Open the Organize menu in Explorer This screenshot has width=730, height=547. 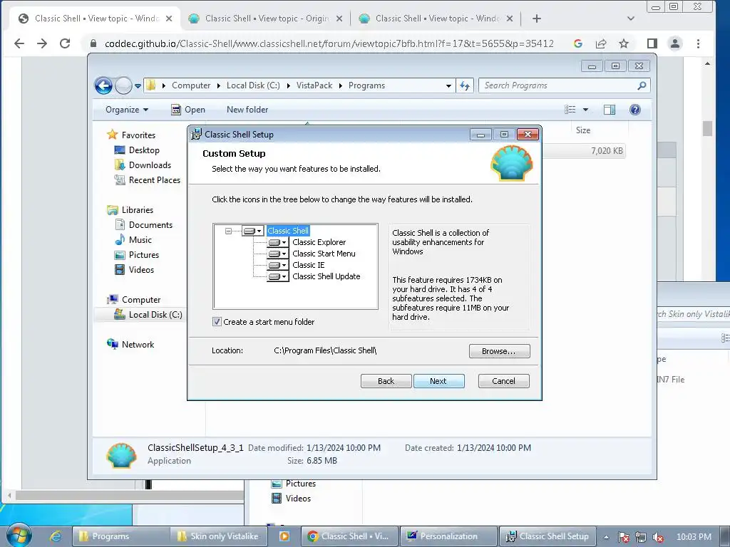[127, 110]
